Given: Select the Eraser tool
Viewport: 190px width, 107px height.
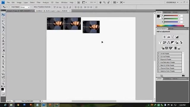Looking at the screenshot, I should tap(3, 47).
